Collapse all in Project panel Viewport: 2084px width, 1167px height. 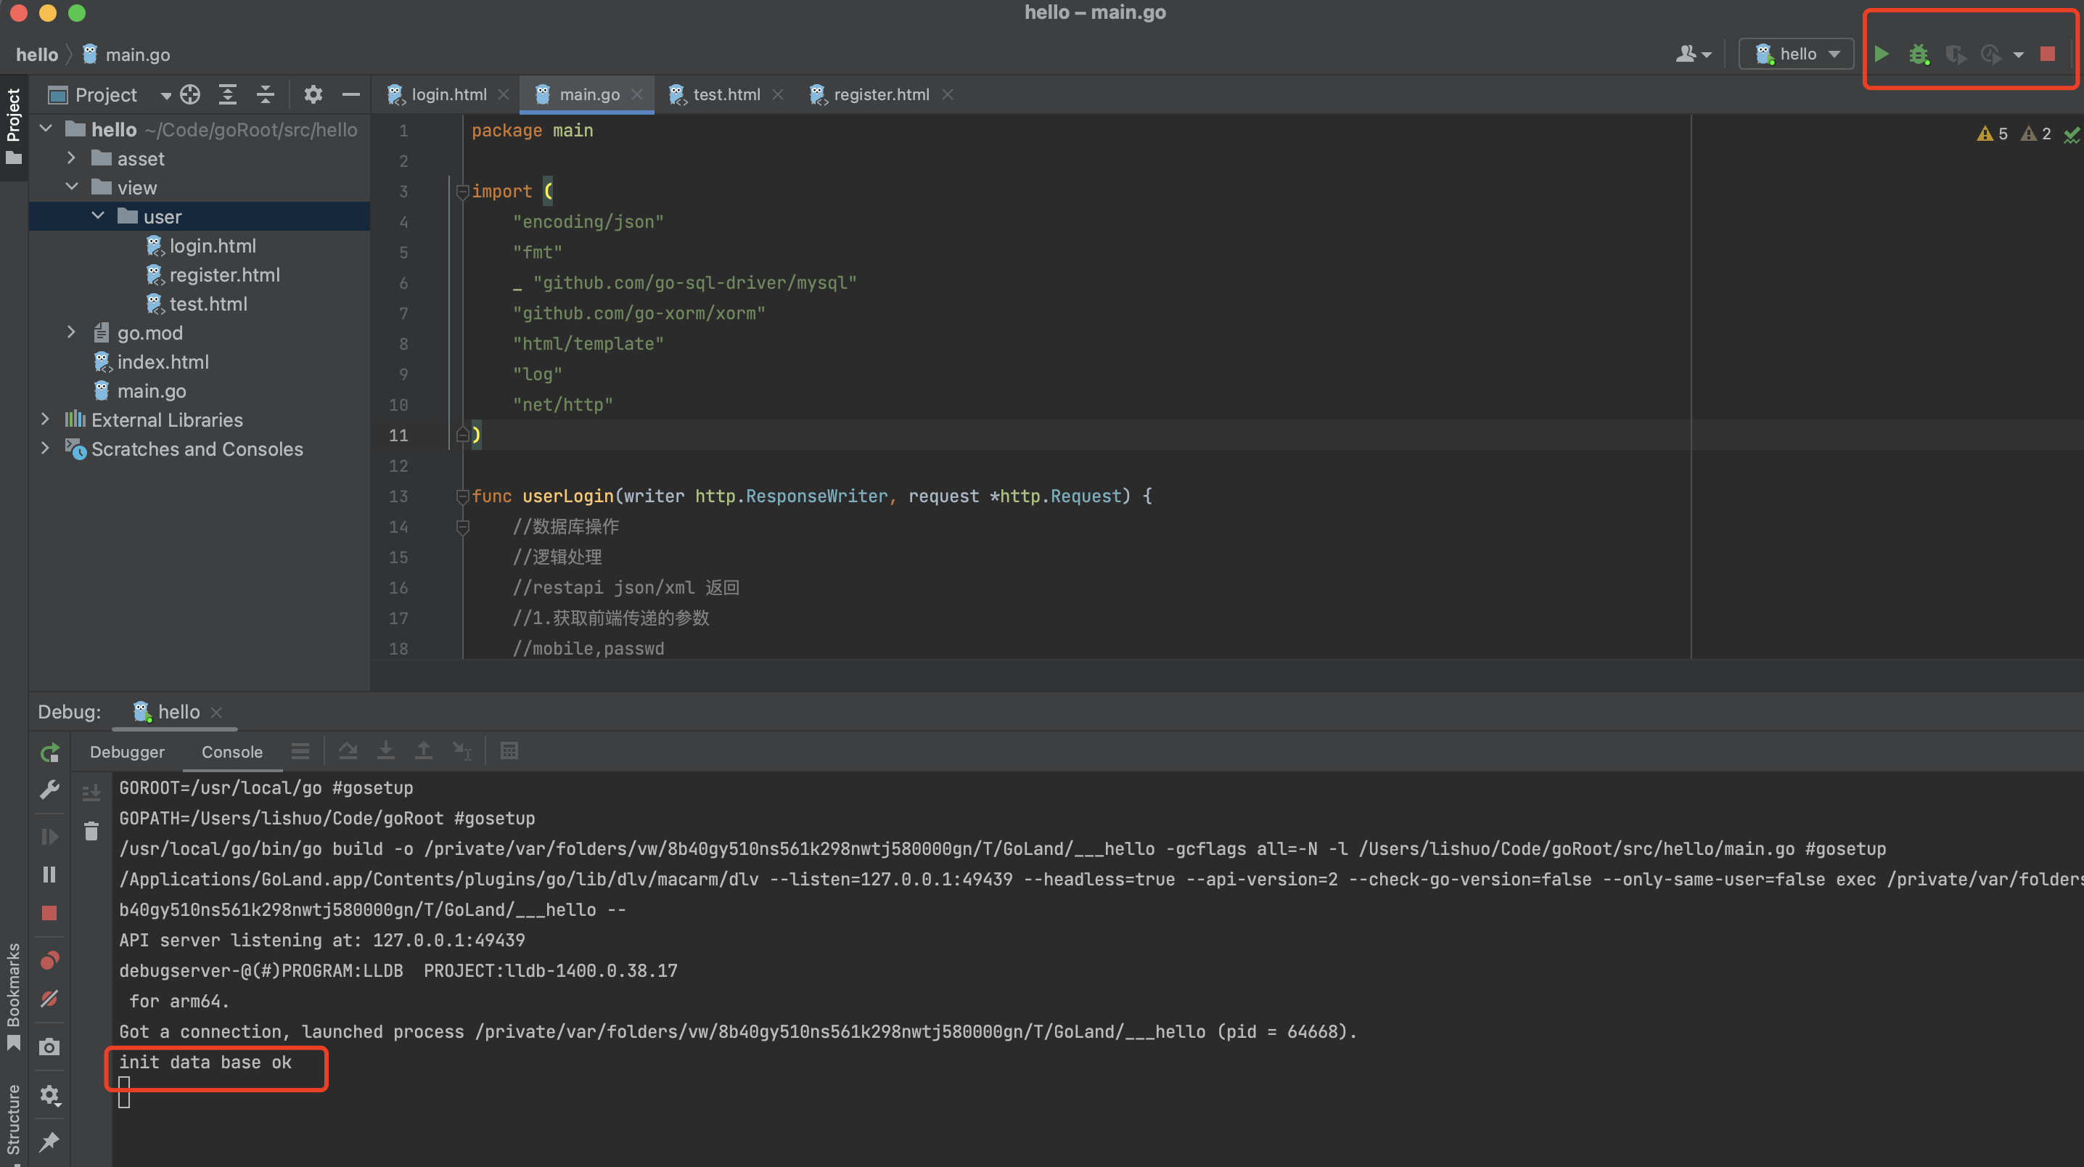point(266,94)
